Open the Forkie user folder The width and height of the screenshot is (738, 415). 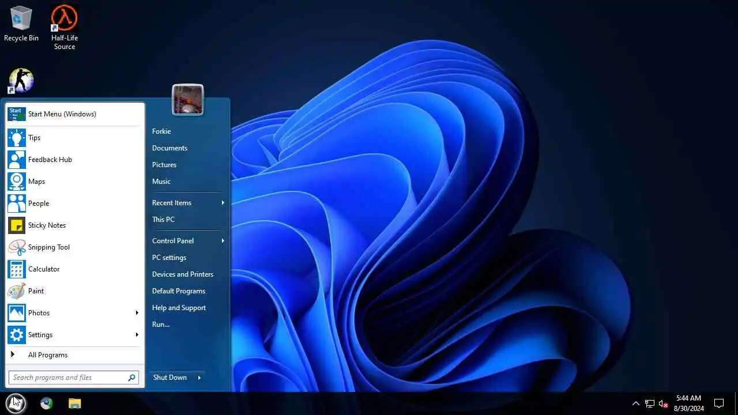coord(161,131)
